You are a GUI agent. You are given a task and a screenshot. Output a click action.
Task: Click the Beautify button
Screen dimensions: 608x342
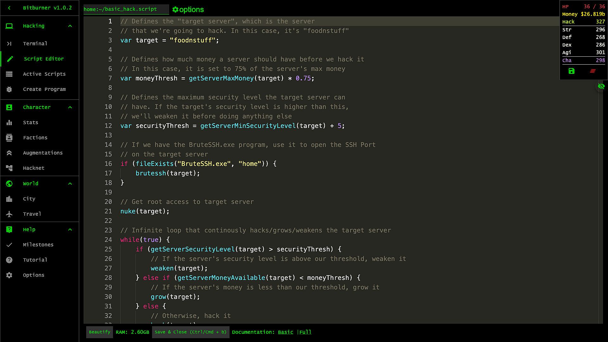(99, 332)
